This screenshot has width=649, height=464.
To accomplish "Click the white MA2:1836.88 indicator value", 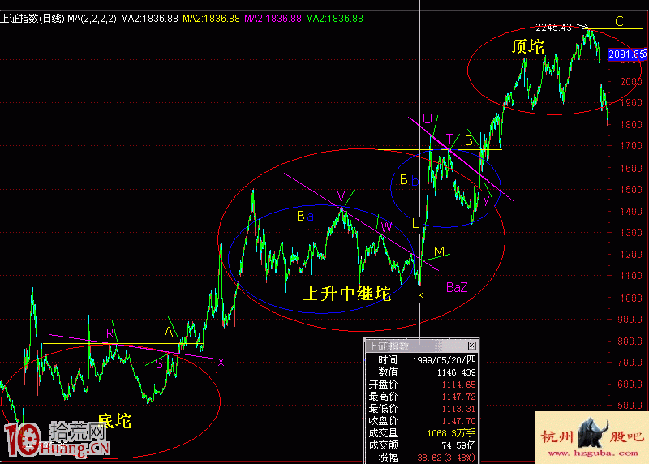I will coord(149,19).
